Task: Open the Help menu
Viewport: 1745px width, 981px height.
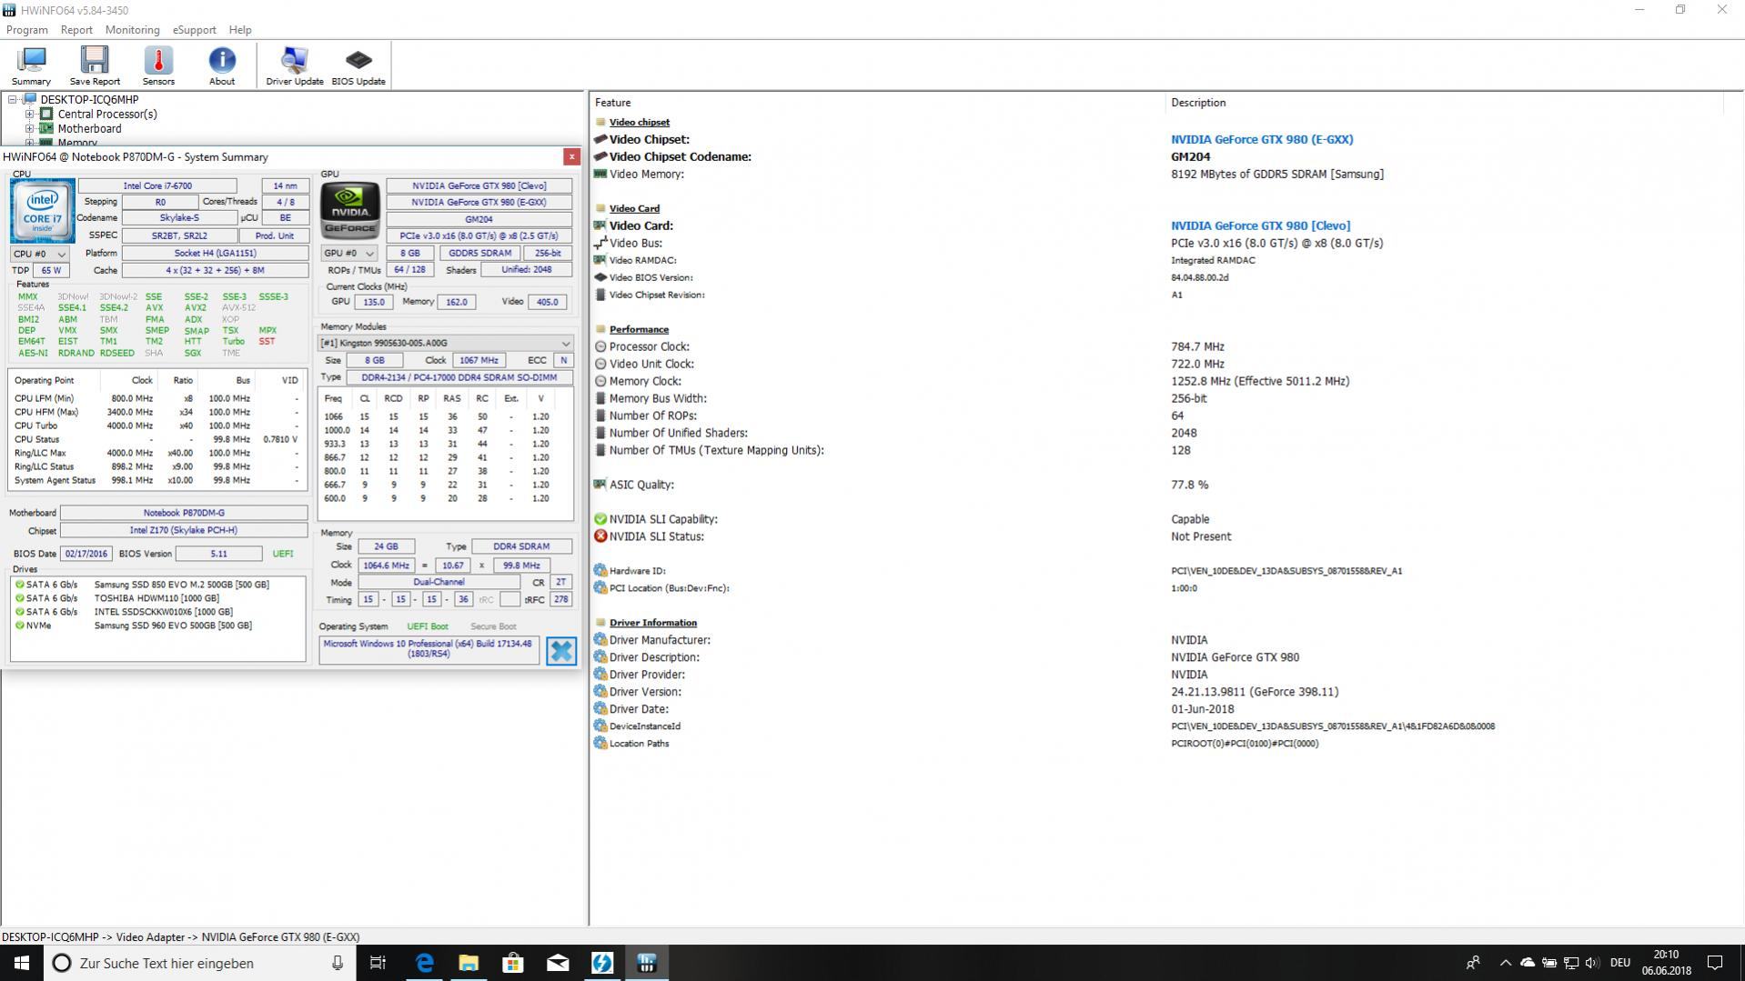Action: pos(240,30)
